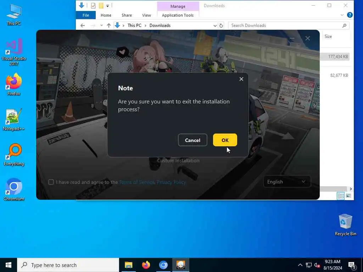Select the Recycle Bin desktop icon

(x=345, y=225)
